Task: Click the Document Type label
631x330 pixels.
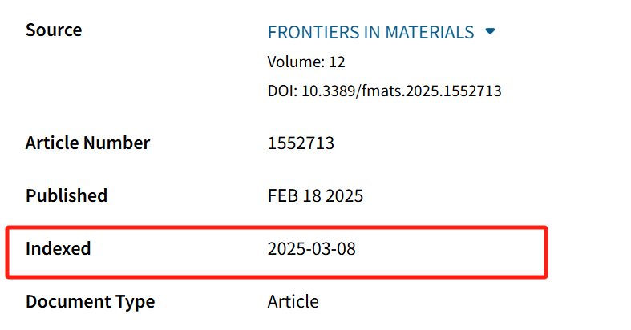Action: pyautogui.click(x=90, y=302)
